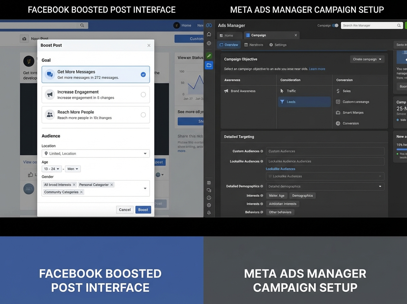The width and height of the screenshot is (407, 304).
Task: Click the settings gear icon near sidebar bottom
Action: [x=209, y=205]
